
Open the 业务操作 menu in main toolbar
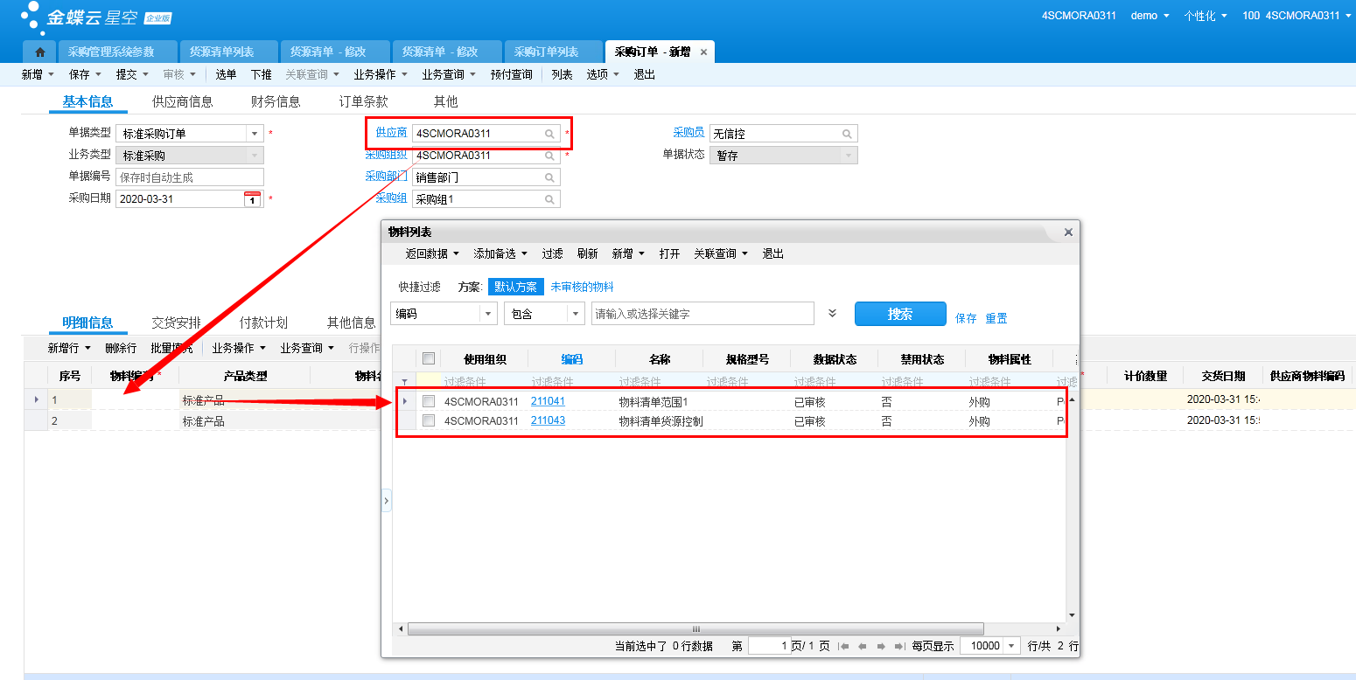point(381,74)
